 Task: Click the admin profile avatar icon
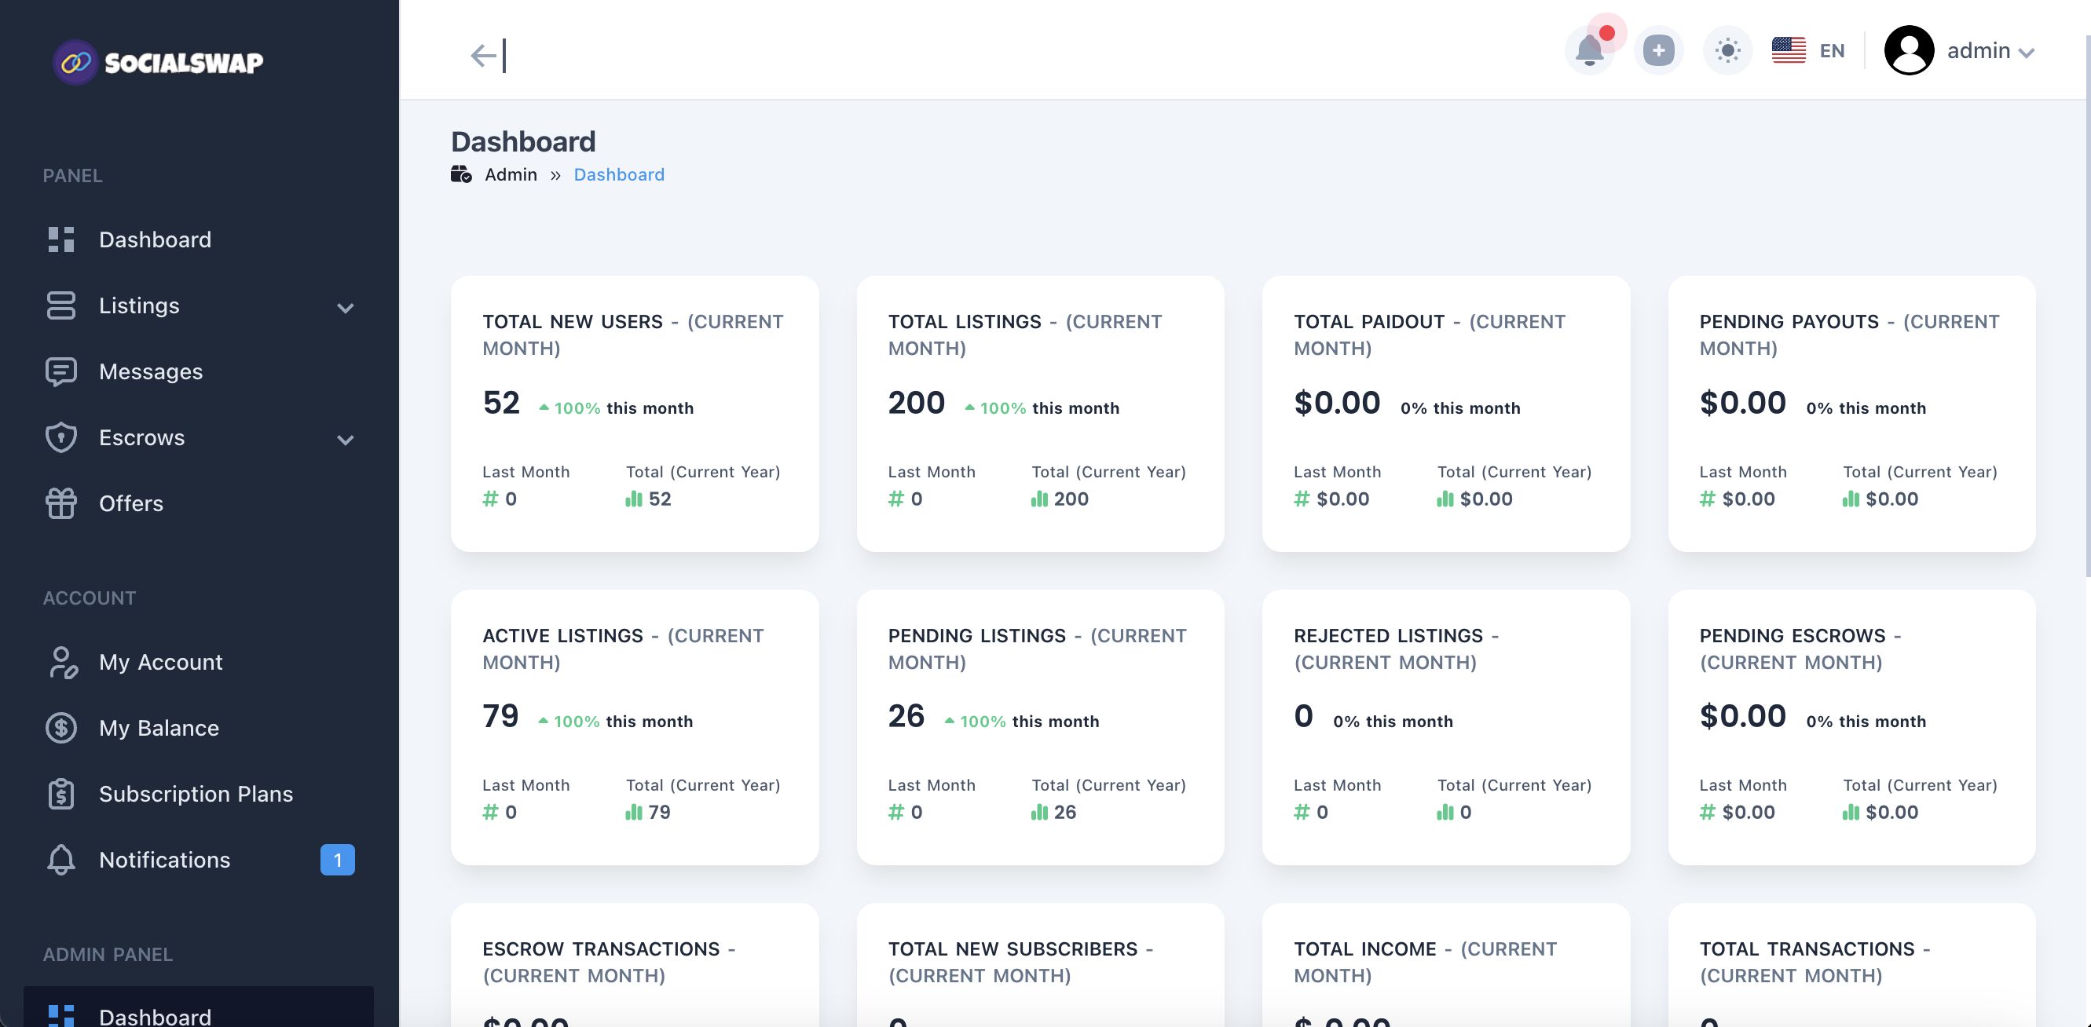(1908, 51)
